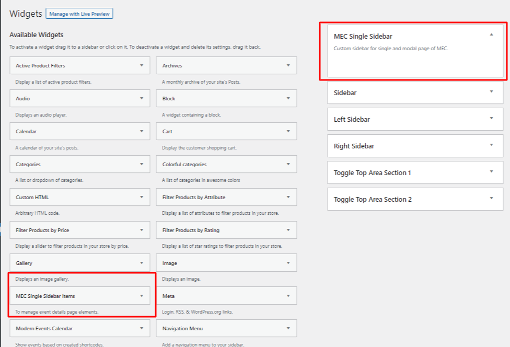Click the Audio widget dropdown arrow

click(x=142, y=98)
